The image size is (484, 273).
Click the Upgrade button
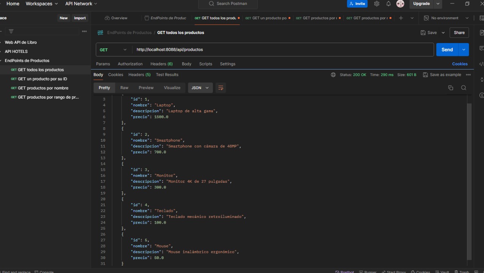click(x=422, y=4)
